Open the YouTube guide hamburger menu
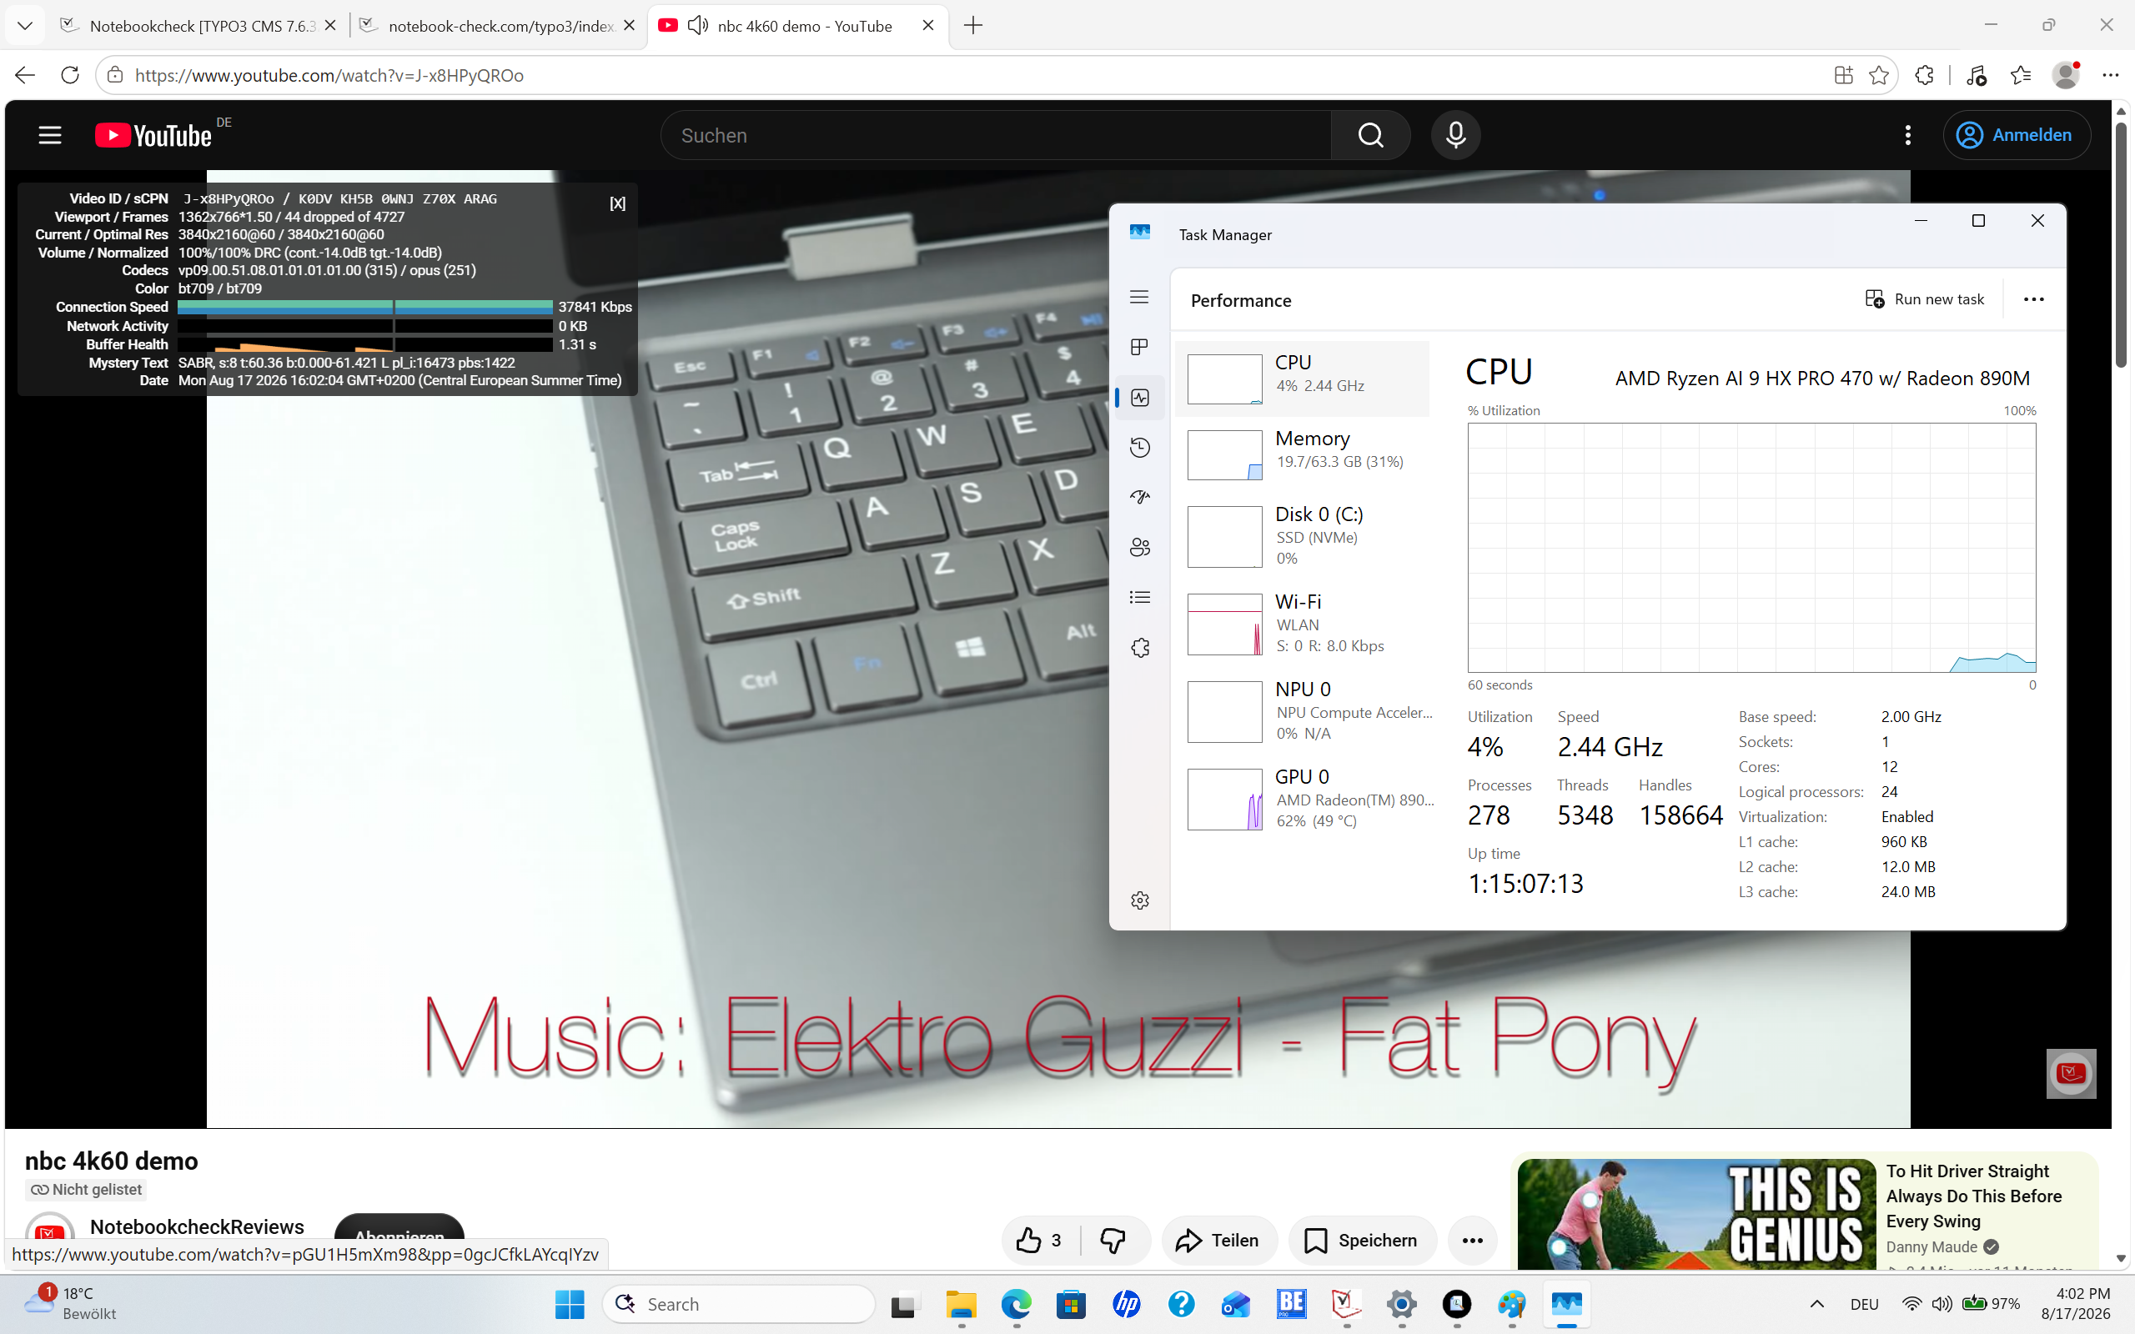Screen dimensions: 2135x1334 click(x=50, y=135)
